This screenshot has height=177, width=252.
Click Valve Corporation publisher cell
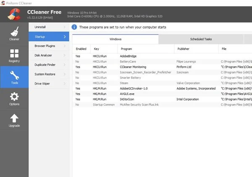(188, 83)
